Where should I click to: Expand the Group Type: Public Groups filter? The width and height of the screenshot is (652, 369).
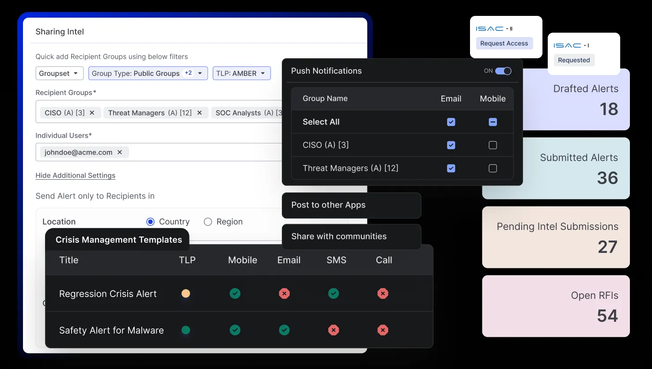pos(148,73)
